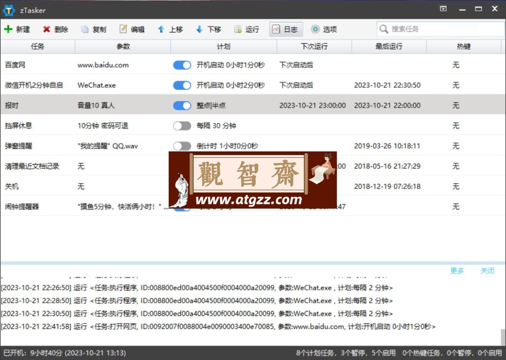
Task: Select the 微信开机2分钟自启 task
Action: [34, 85]
